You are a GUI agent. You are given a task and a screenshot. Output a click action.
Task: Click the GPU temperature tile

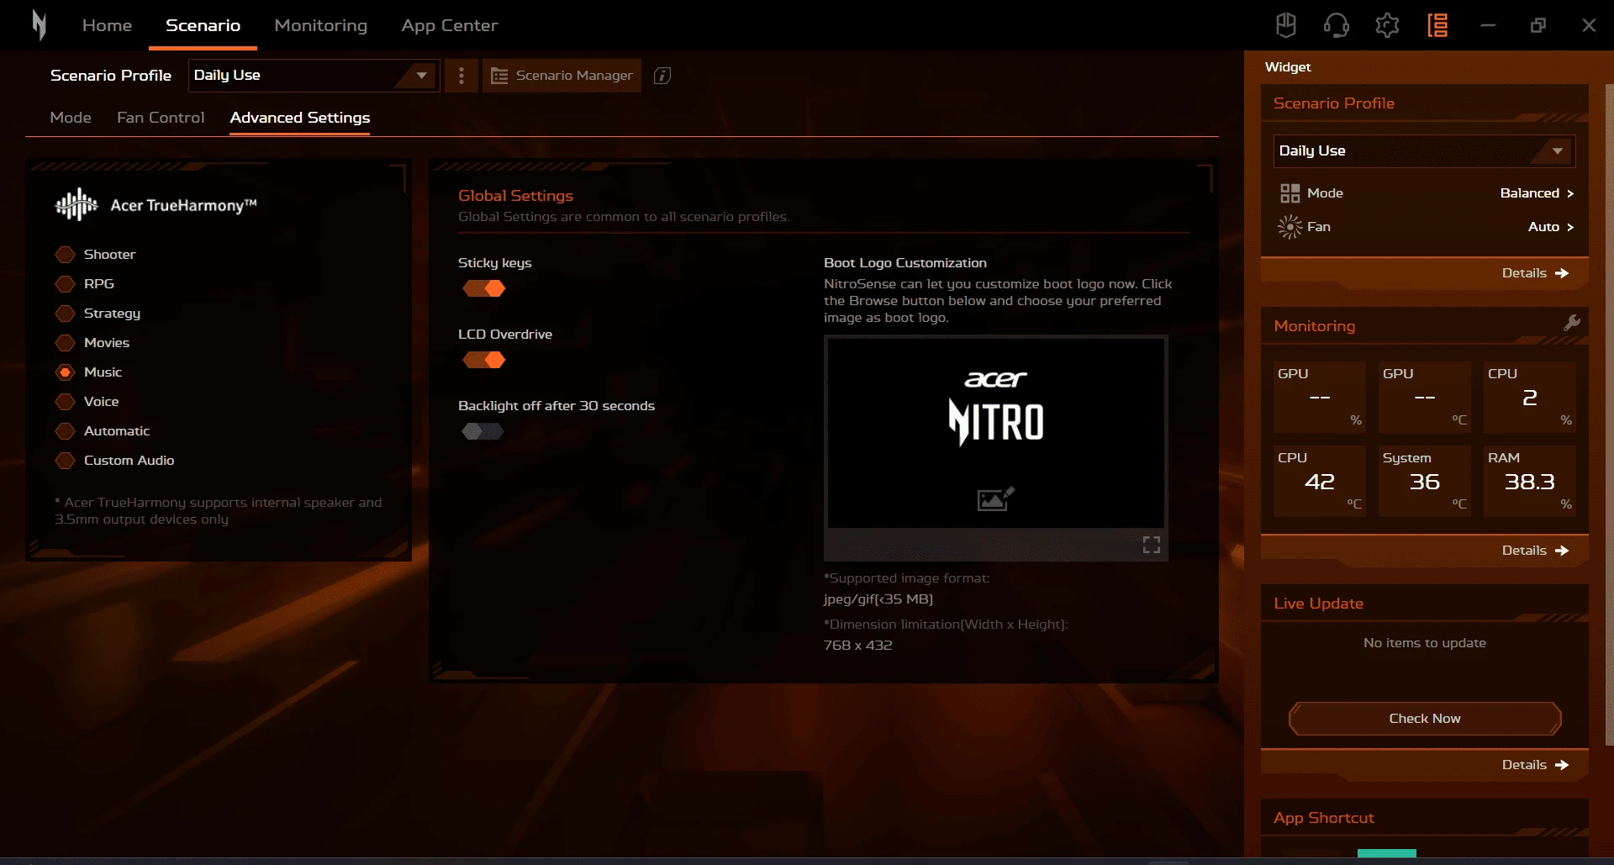pyautogui.click(x=1425, y=398)
